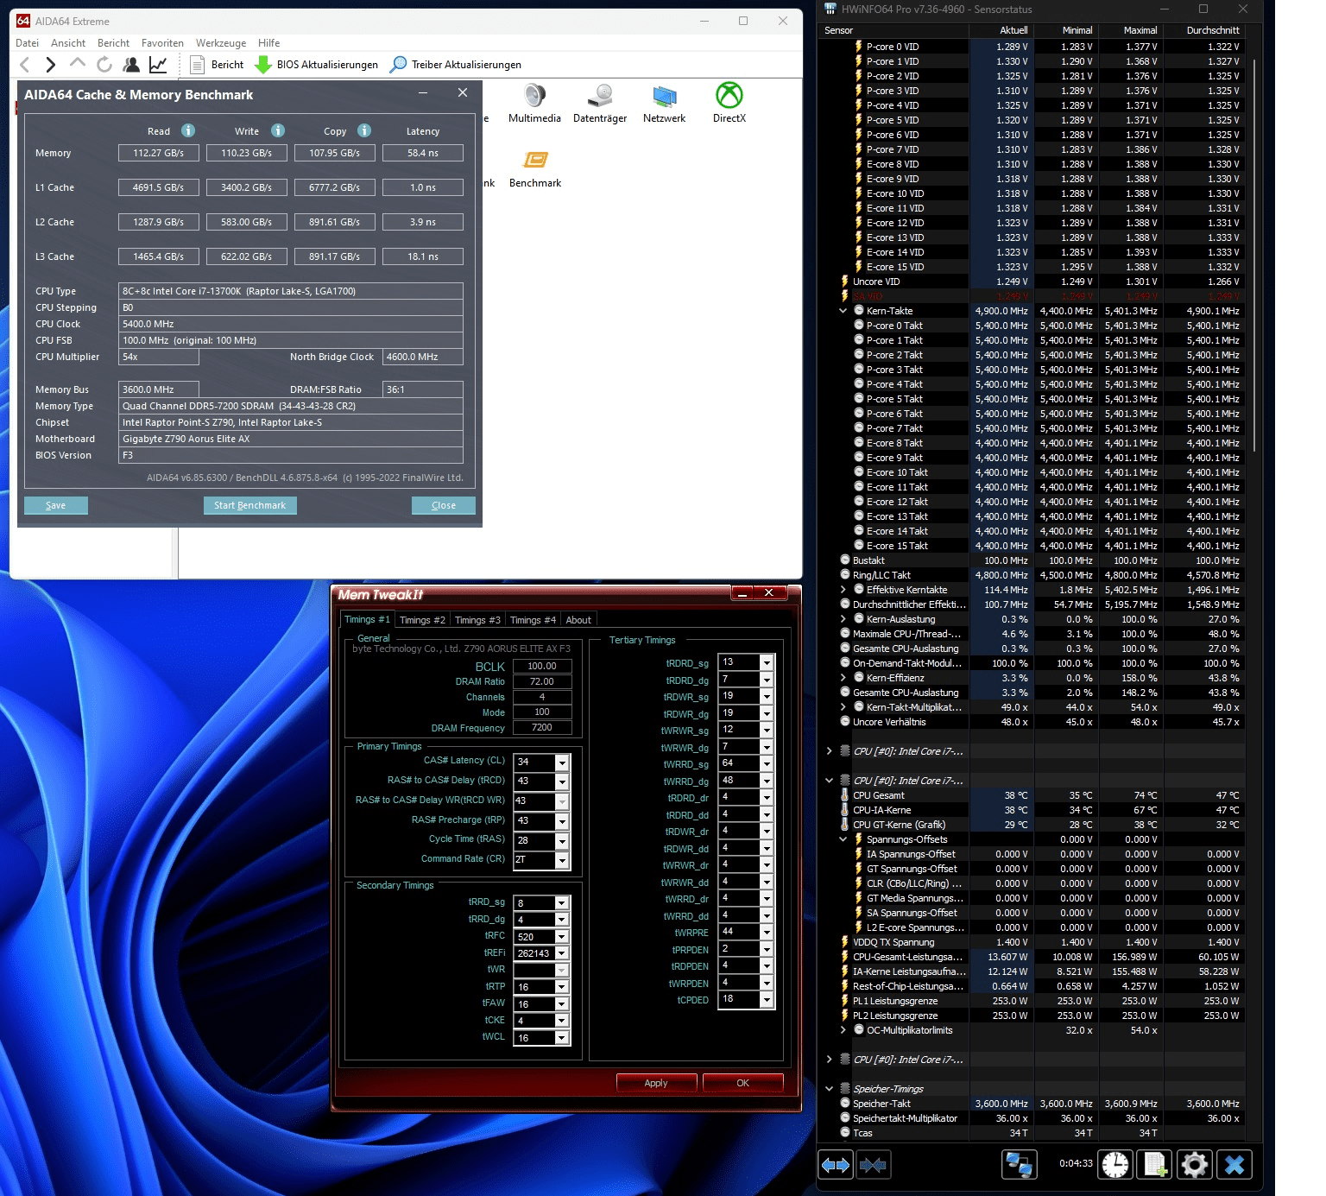
Task: Collapse Spannungs-Offsets in HWiNFO
Action: pyautogui.click(x=843, y=839)
